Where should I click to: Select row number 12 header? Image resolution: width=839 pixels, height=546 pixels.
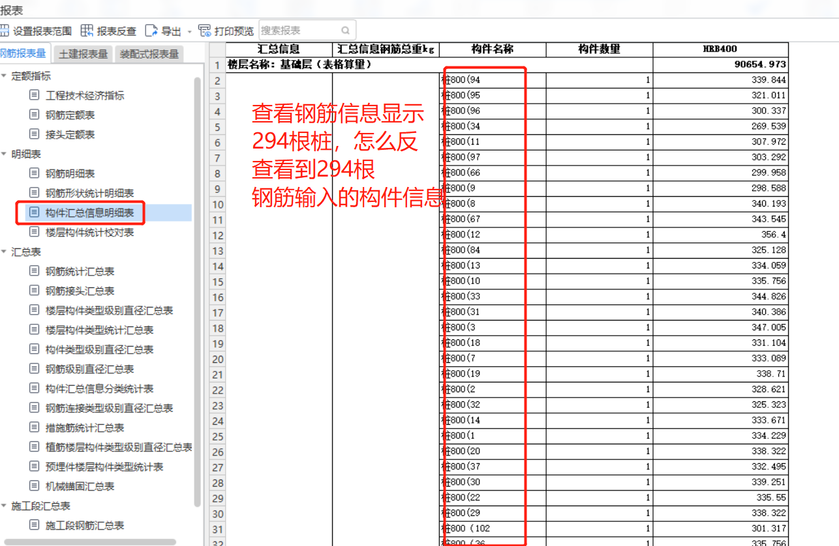[217, 235]
